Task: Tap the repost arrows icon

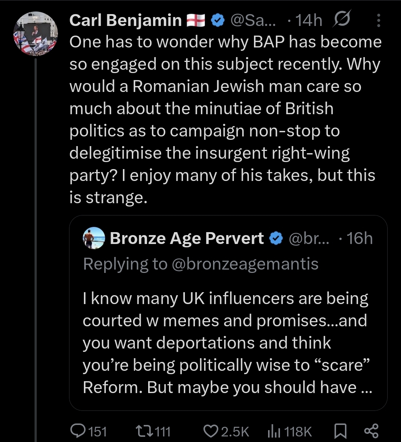Action: (x=143, y=431)
